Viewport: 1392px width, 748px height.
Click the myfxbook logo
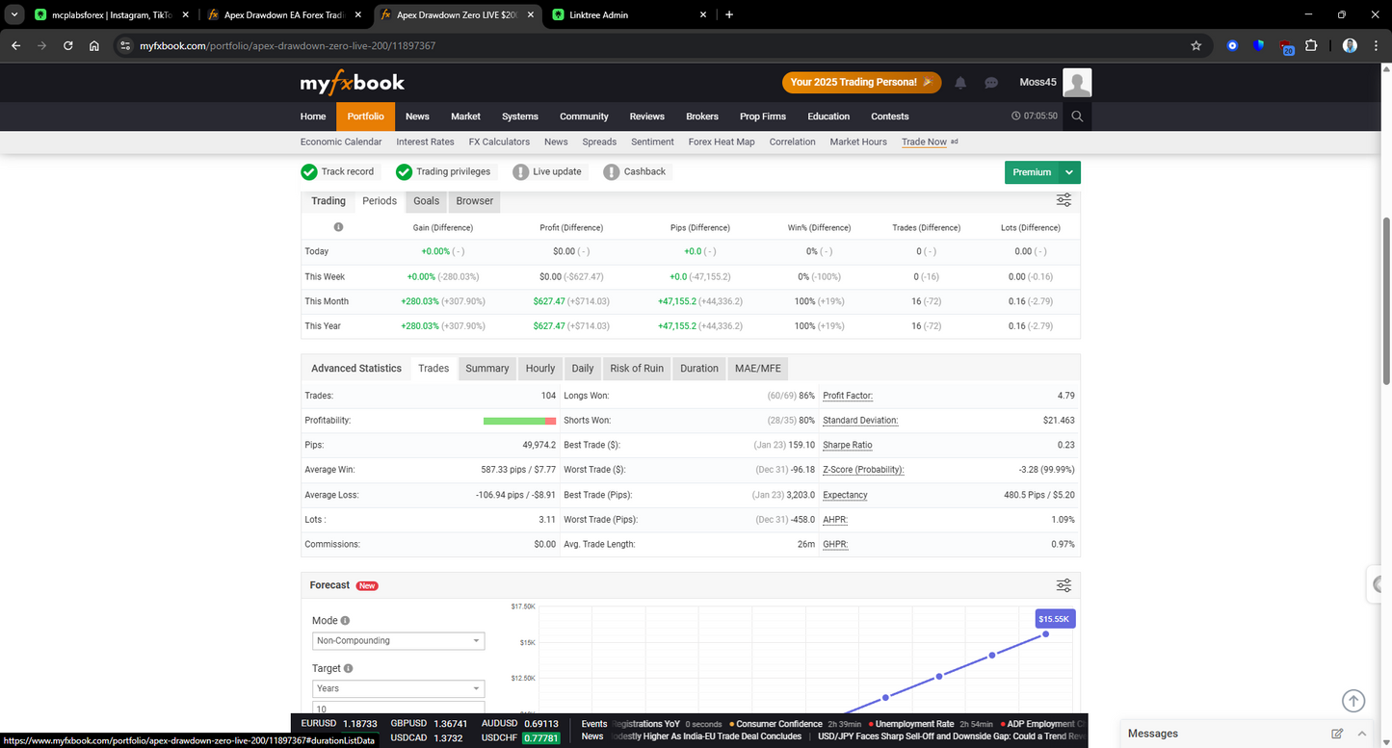[353, 83]
